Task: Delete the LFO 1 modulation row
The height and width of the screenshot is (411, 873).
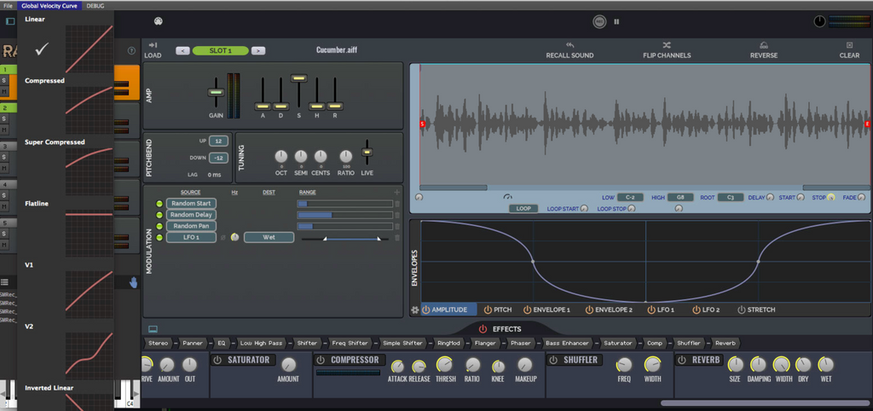Action: (397, 238)
